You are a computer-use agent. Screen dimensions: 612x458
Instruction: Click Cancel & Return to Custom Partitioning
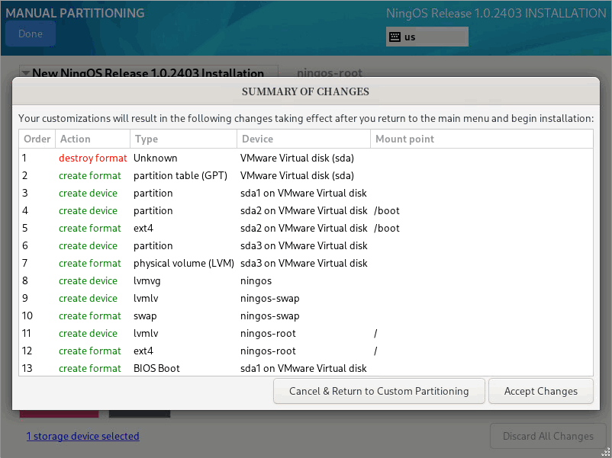(379, 391)
